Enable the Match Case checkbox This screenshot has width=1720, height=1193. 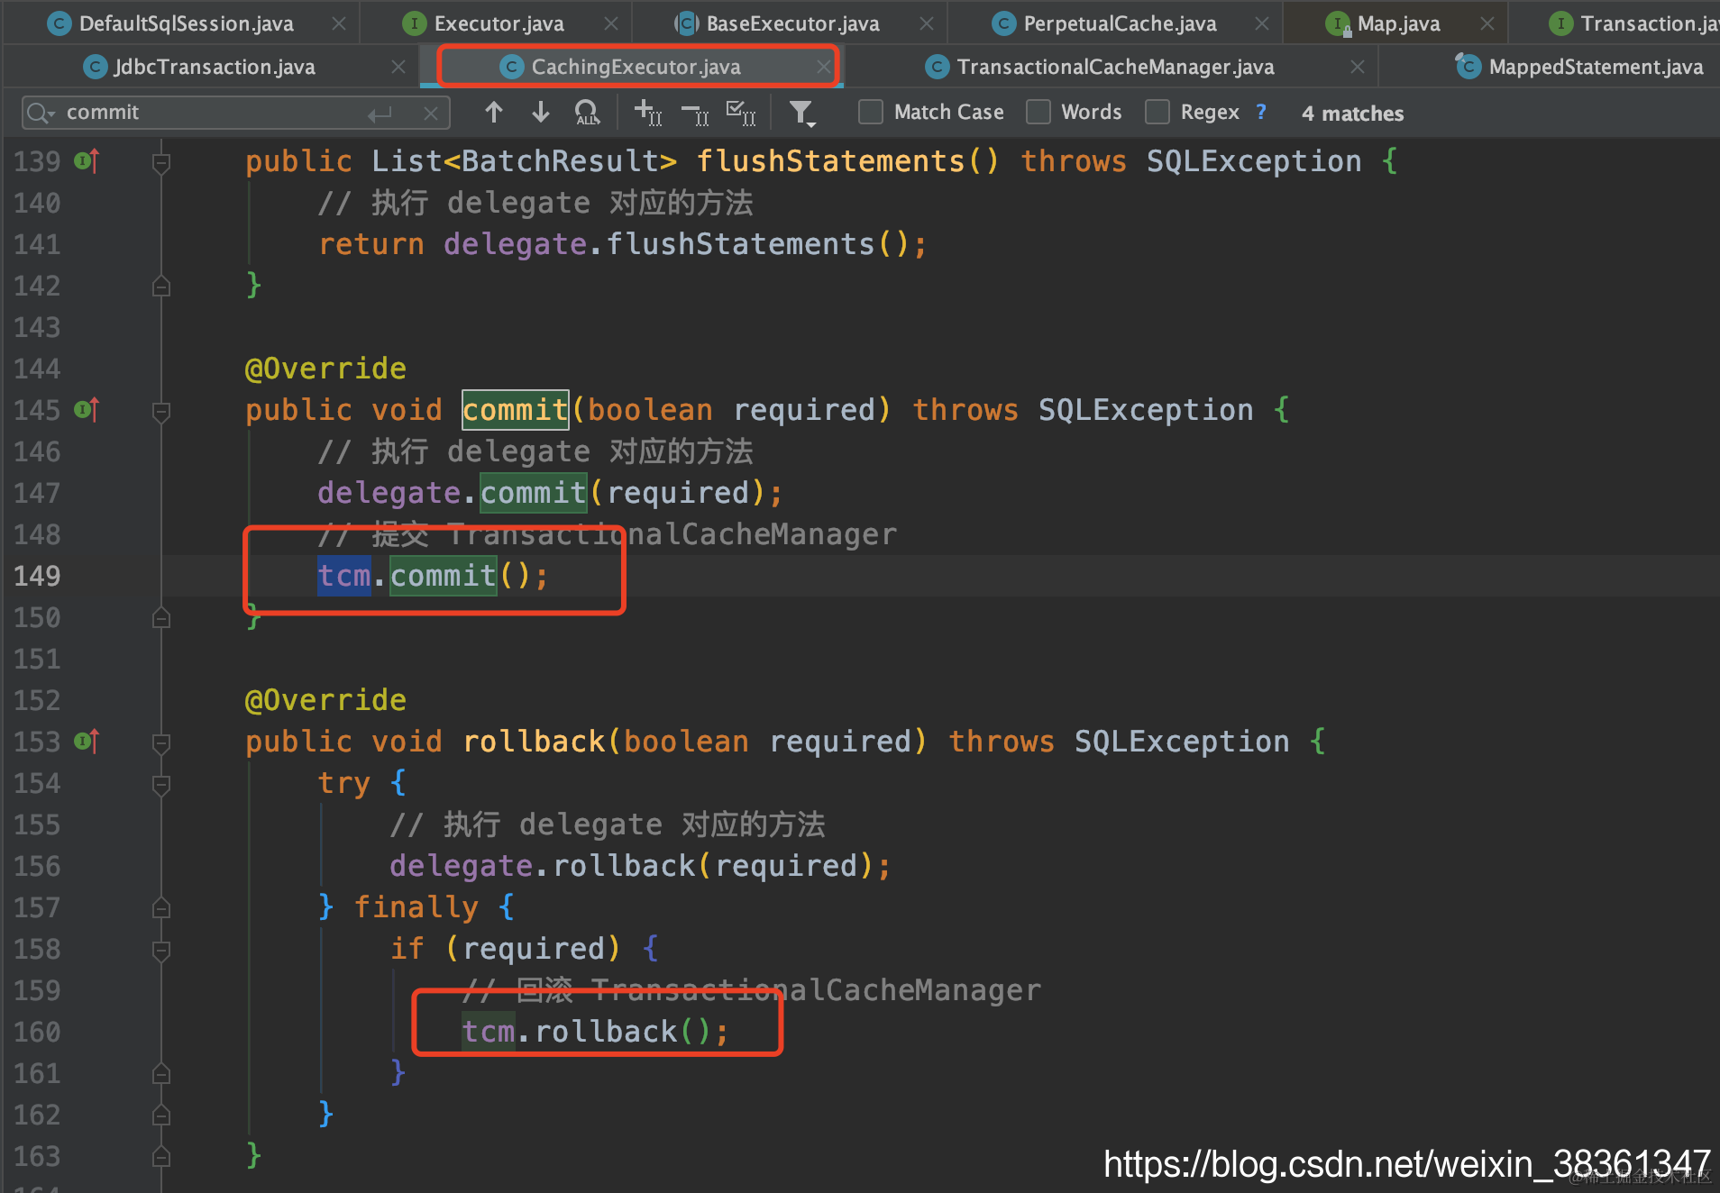871,112
